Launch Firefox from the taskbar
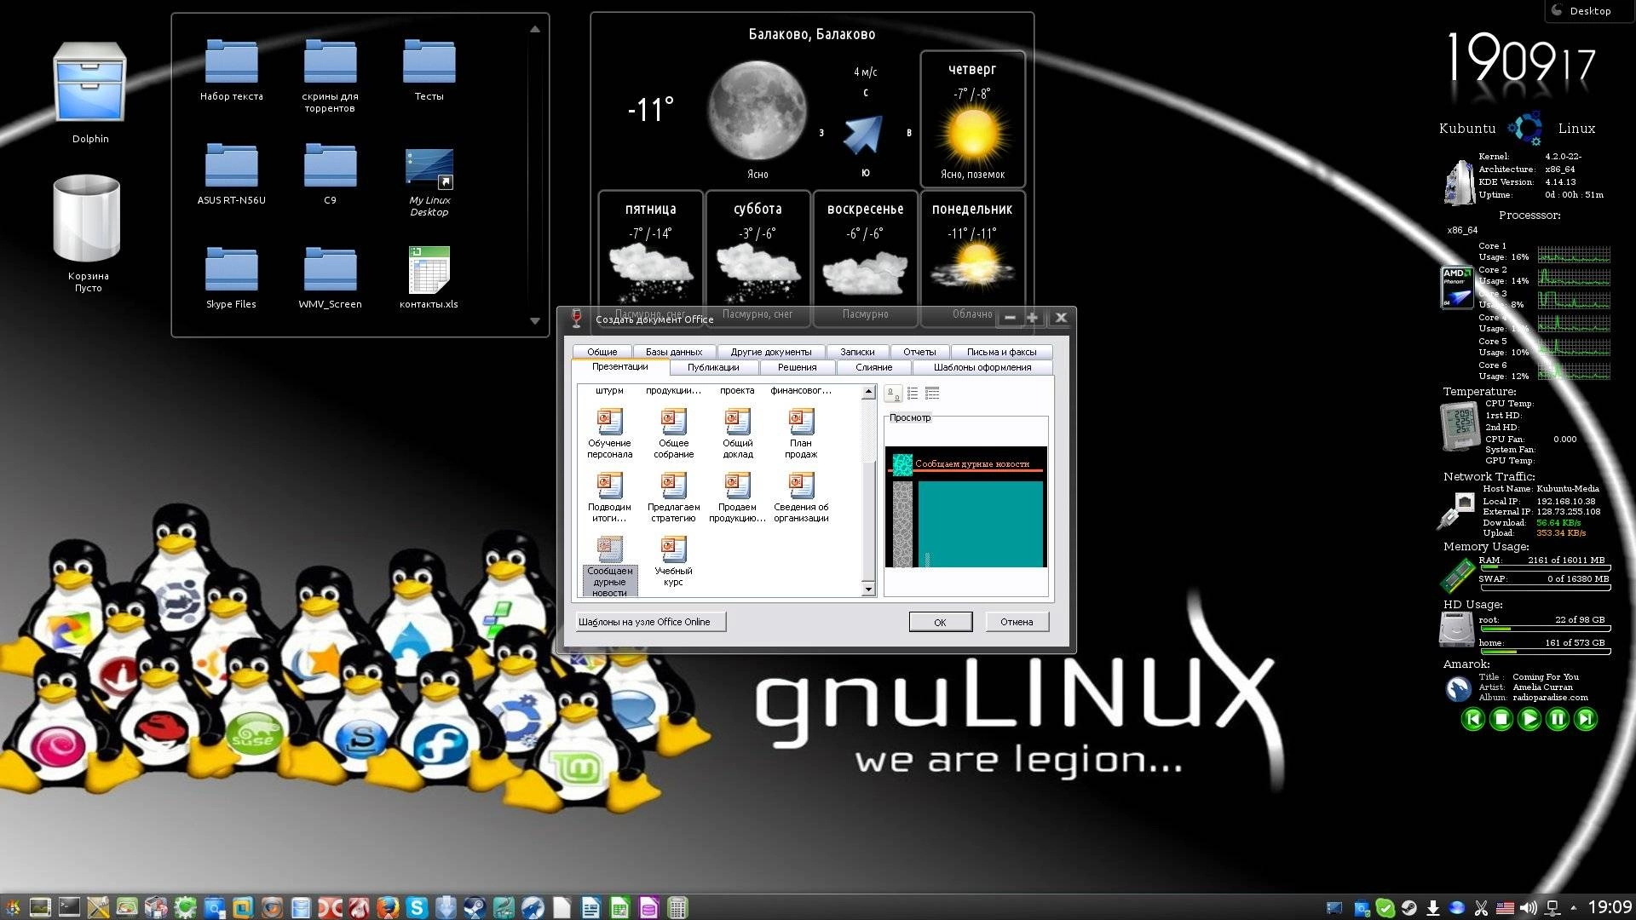The width and height of the screenshot is (1636, 920). pos(388,908)
